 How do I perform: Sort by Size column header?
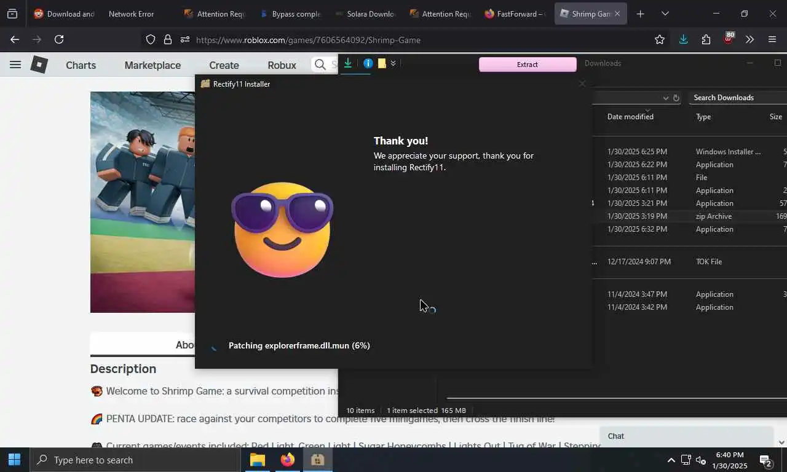tap(776, 117)
